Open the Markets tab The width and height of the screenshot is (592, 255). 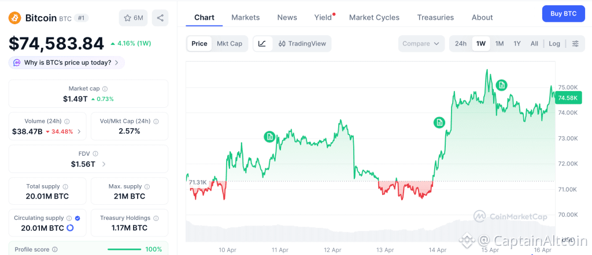246,17
